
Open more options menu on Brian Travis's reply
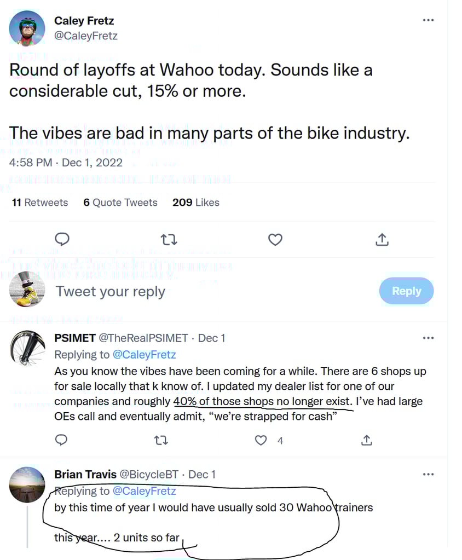click(x=429, y=474)
